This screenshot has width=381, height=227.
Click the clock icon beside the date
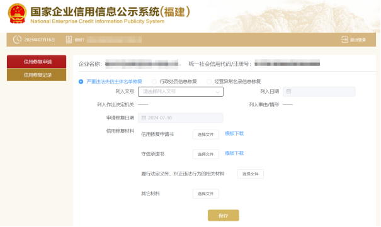coord(17,40)
